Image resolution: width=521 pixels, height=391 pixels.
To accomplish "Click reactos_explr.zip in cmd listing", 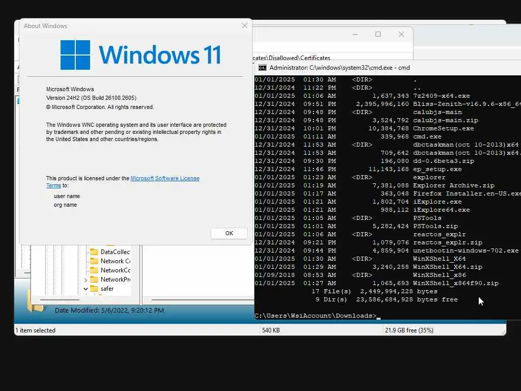I will tap(448, 242).
